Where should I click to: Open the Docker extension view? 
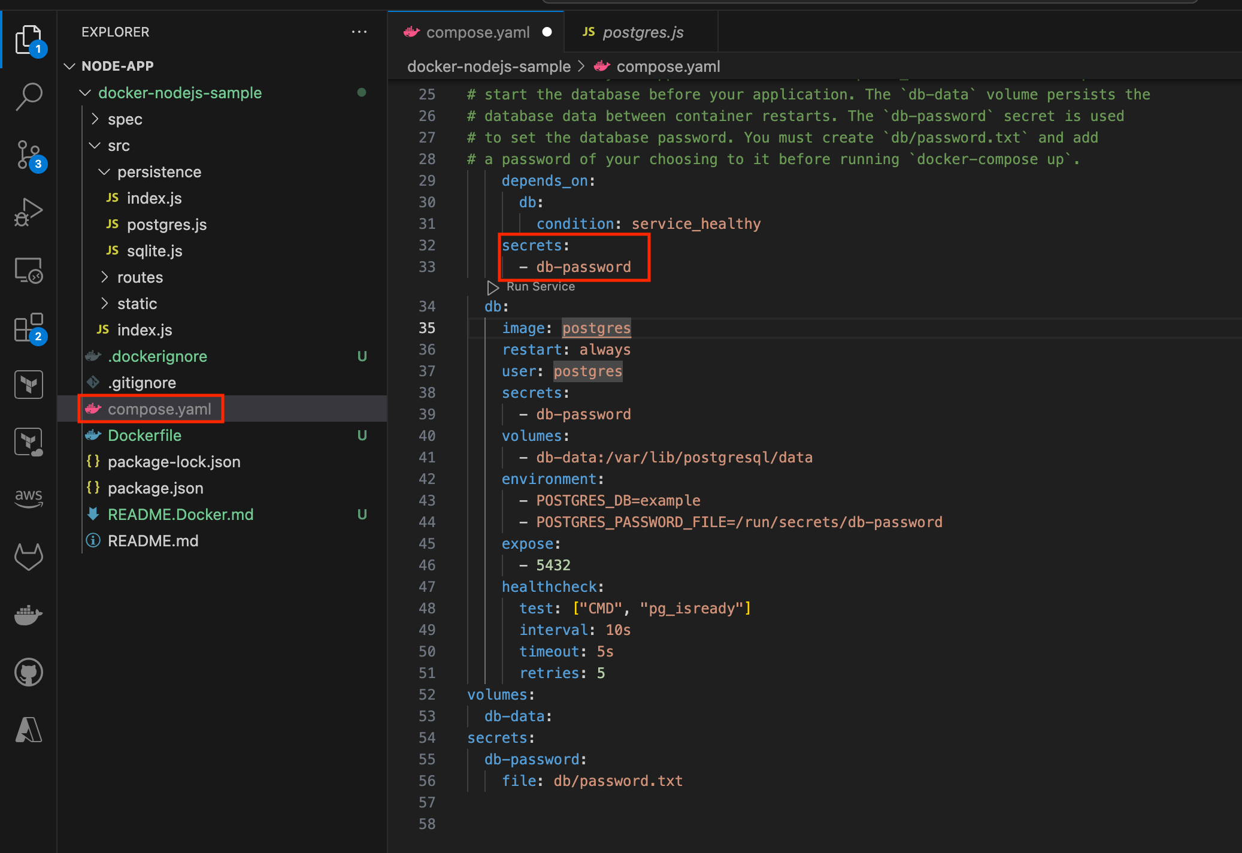click(29, 615)
